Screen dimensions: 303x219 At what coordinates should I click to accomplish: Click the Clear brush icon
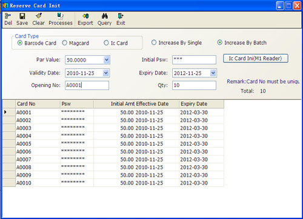click(38, 16)
